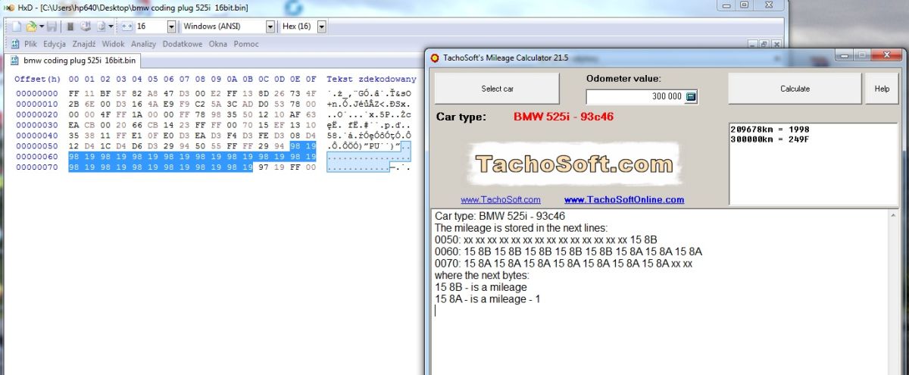Click the Open disk icon in HxD toolbar
Image resolution: width=909 pixels, height=375 pixels.
pos(85,27)
